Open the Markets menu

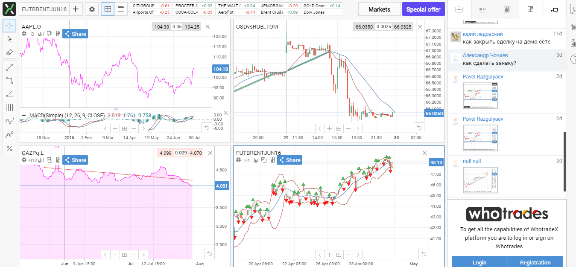pyautogui.click(x=379, y=9)
